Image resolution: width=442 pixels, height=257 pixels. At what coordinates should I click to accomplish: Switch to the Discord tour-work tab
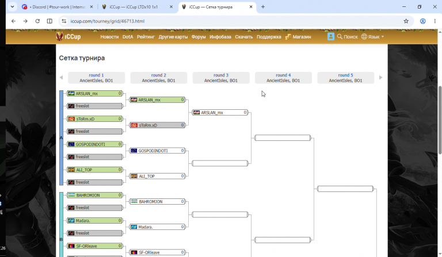(58, 7)
